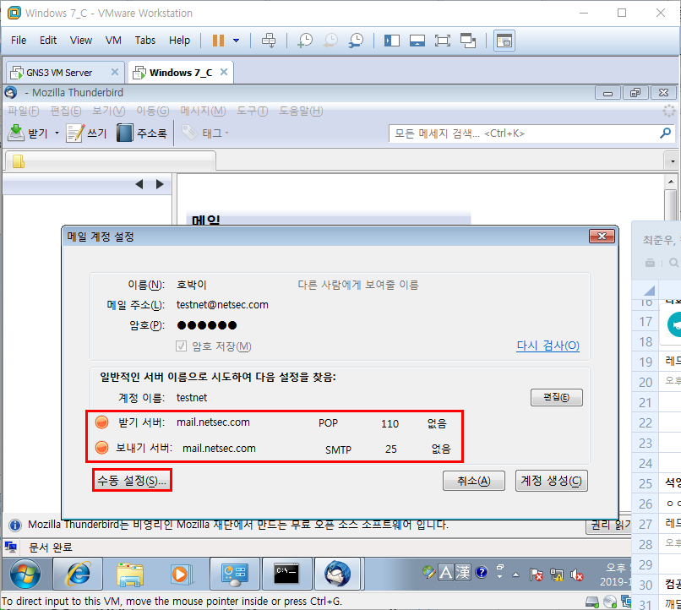Screen dimensions: 681x610
Task: Click the network tray icon
Action: coord(557,575)
